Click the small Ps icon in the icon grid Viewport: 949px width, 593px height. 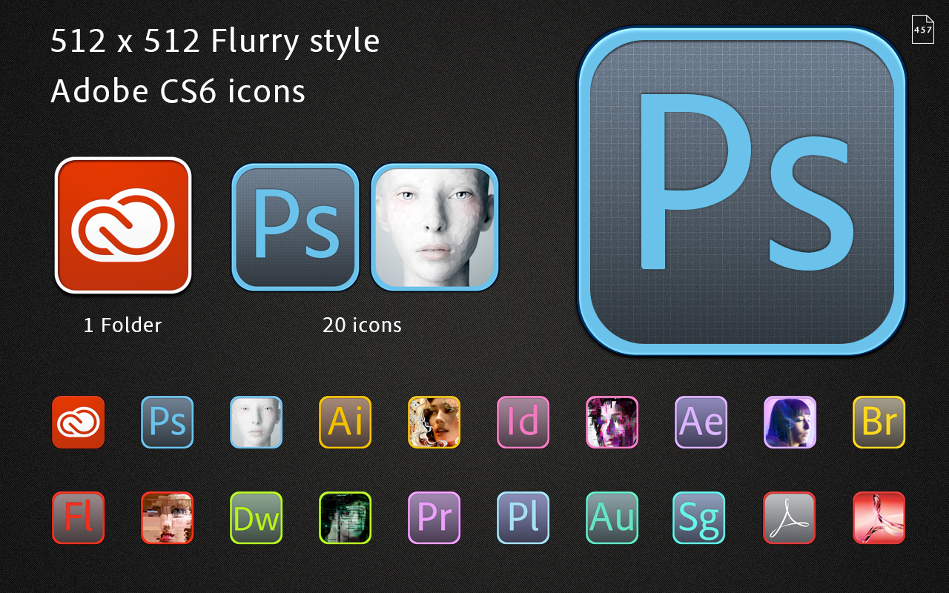(x=168, y=423)
